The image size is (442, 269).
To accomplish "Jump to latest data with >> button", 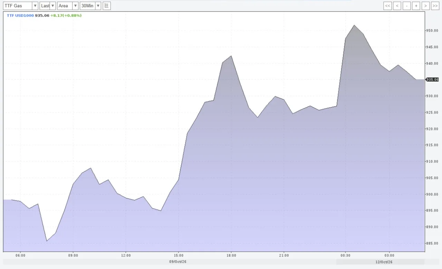I will click(x=435, y=6).
